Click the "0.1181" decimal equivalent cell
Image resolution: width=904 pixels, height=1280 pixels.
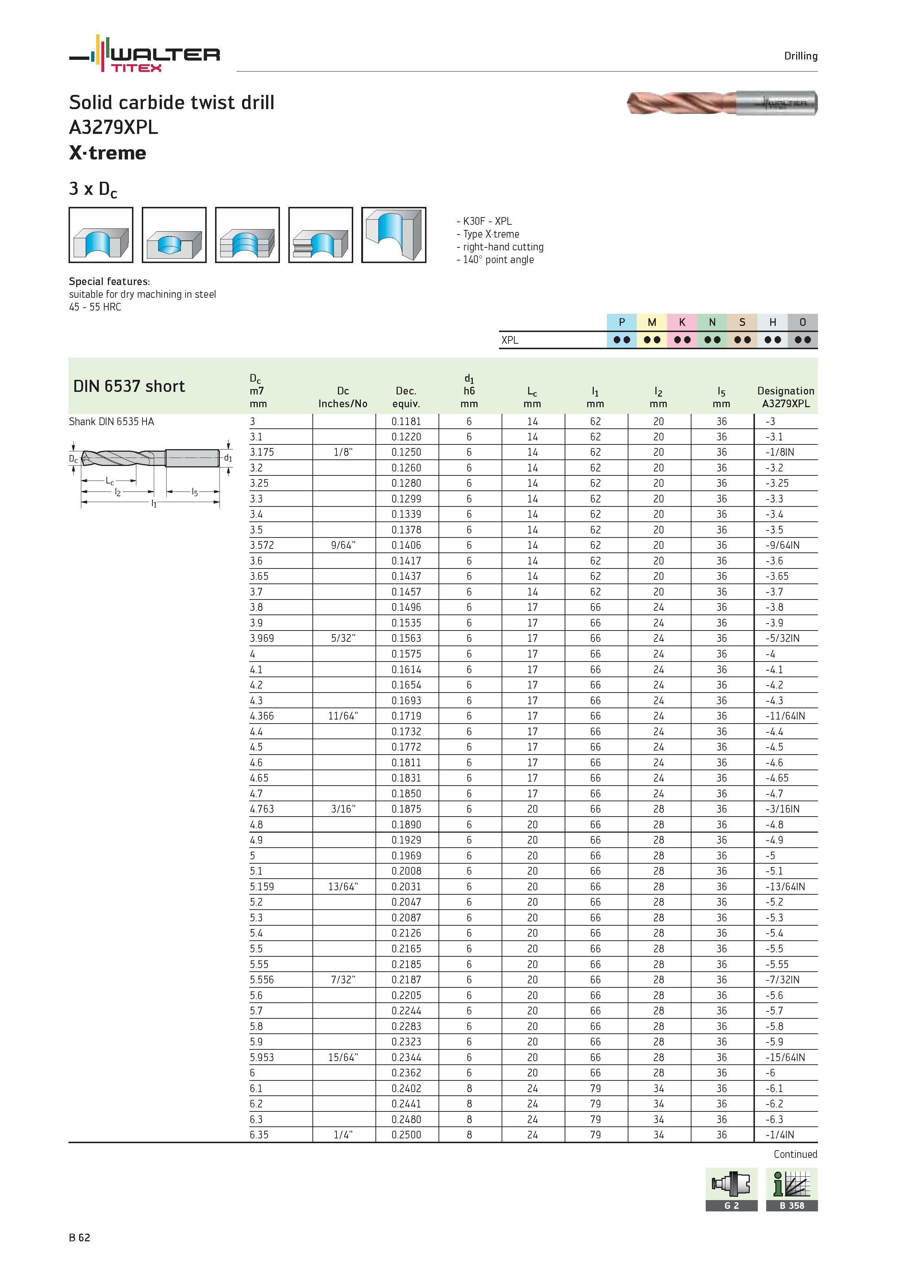[x=406, y=421]
